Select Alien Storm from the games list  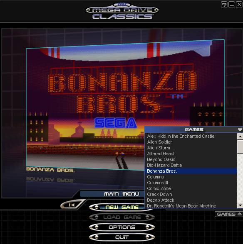coord(191,148)
